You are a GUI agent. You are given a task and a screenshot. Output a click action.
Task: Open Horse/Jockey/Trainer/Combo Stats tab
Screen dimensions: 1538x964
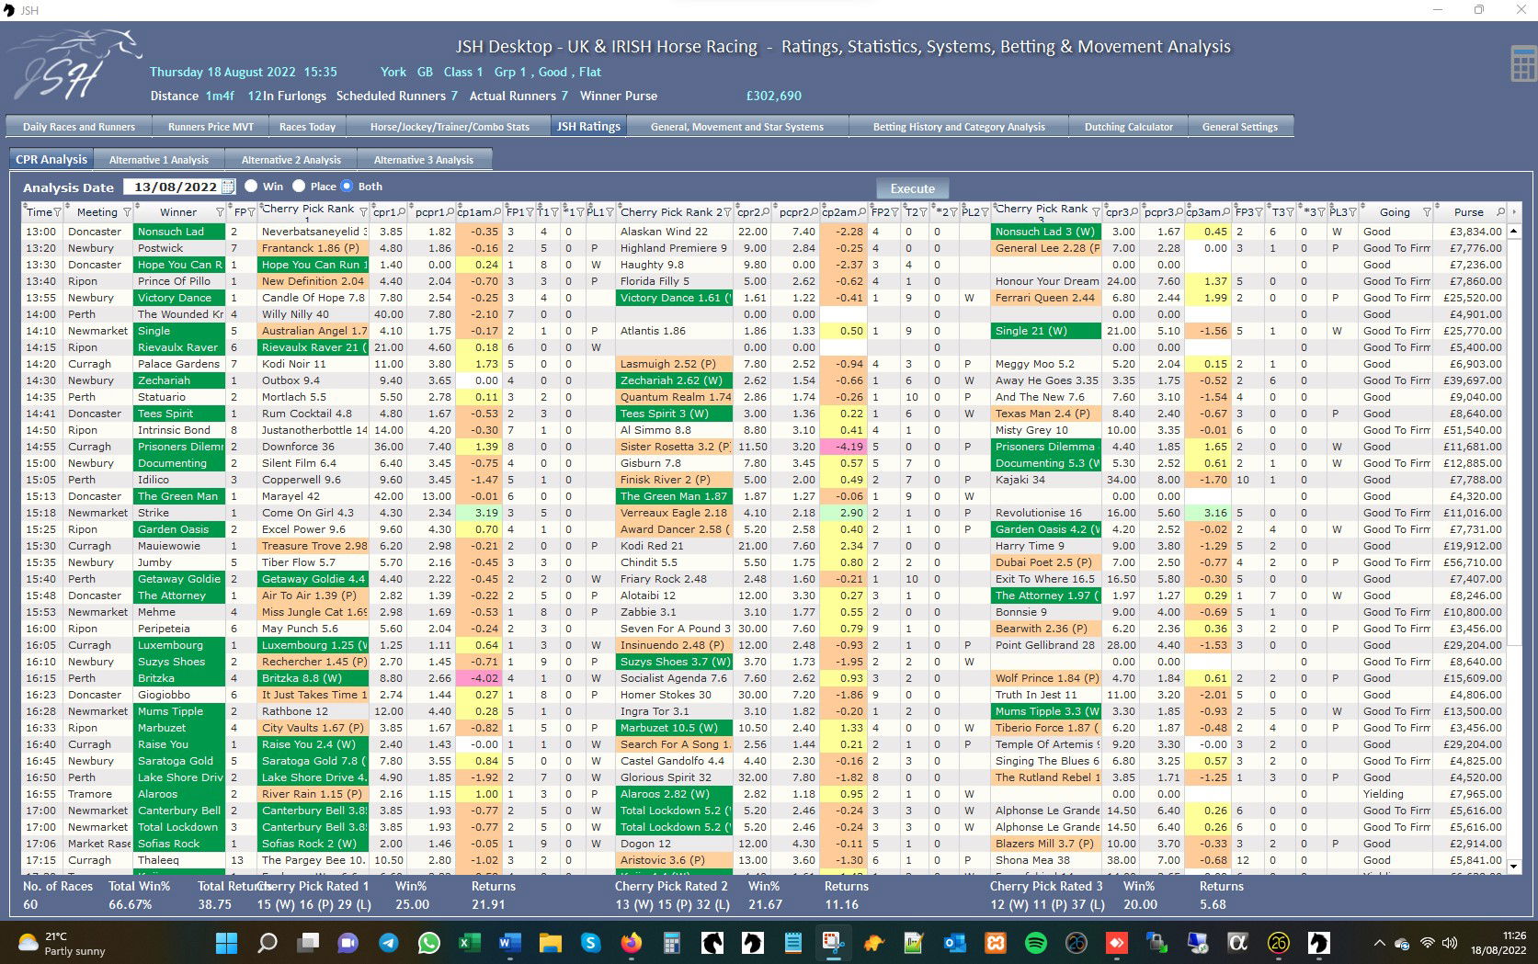click(450, 127)
